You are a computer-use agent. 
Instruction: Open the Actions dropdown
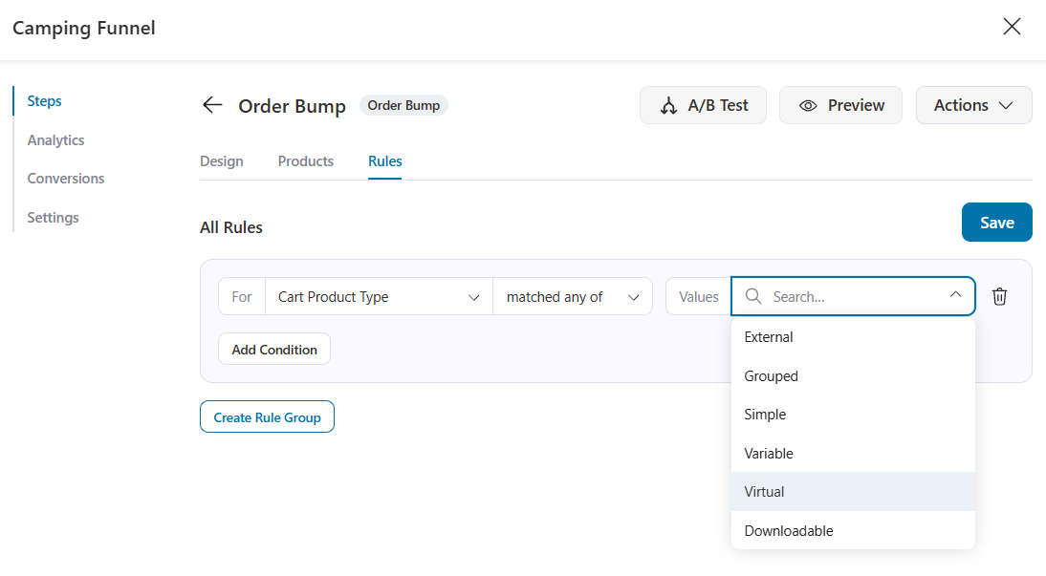point(973,105)
